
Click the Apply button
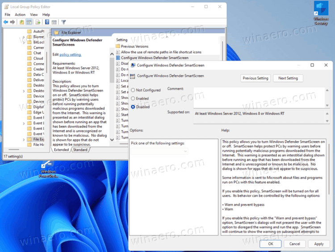[x=319, y=243]
